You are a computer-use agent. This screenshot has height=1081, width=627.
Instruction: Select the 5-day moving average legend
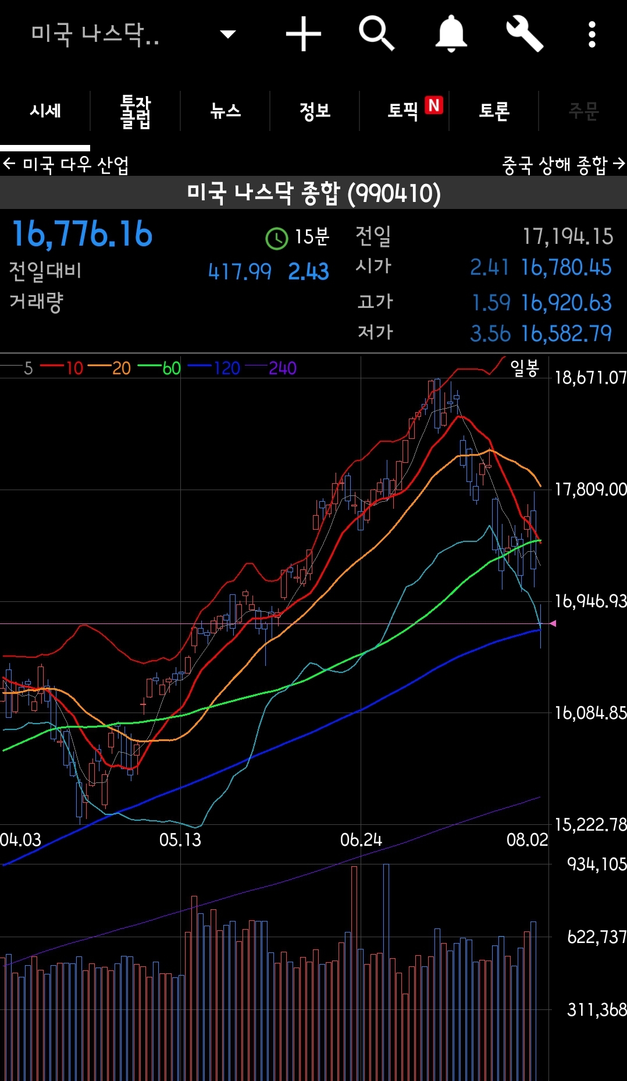pyautogui.click(x=17, y=368)
